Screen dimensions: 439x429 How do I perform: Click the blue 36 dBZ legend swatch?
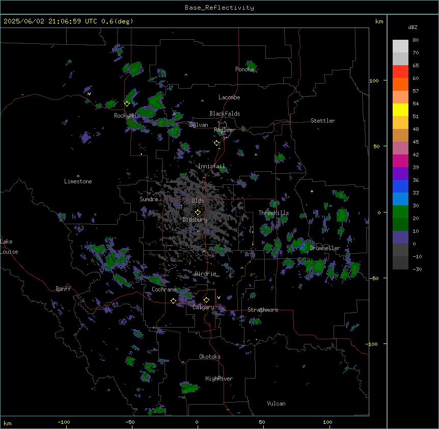(x=400, y=186)
